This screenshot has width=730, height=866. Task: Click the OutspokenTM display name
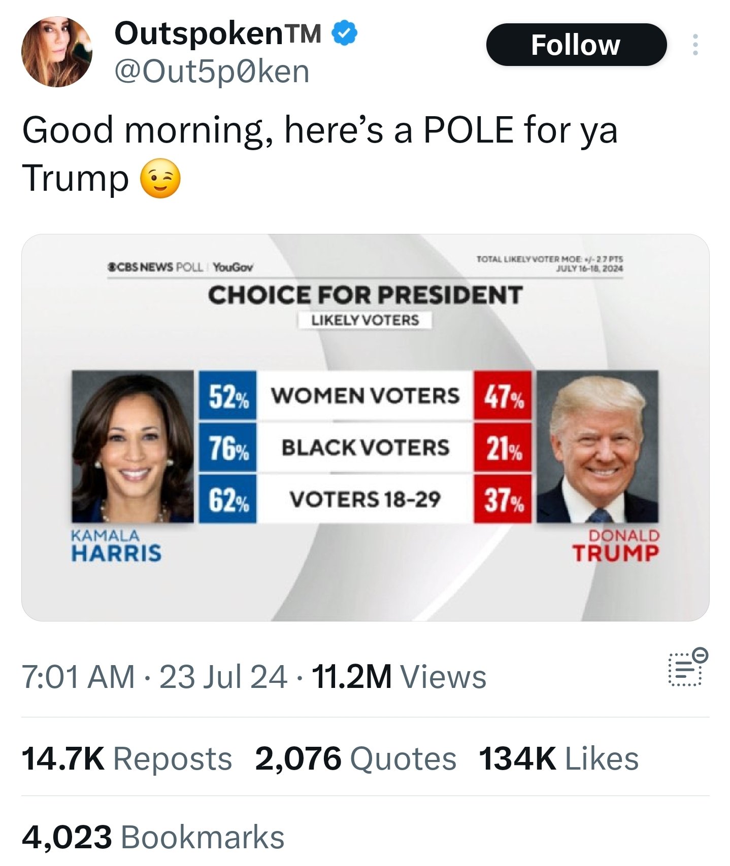[218, 33]
